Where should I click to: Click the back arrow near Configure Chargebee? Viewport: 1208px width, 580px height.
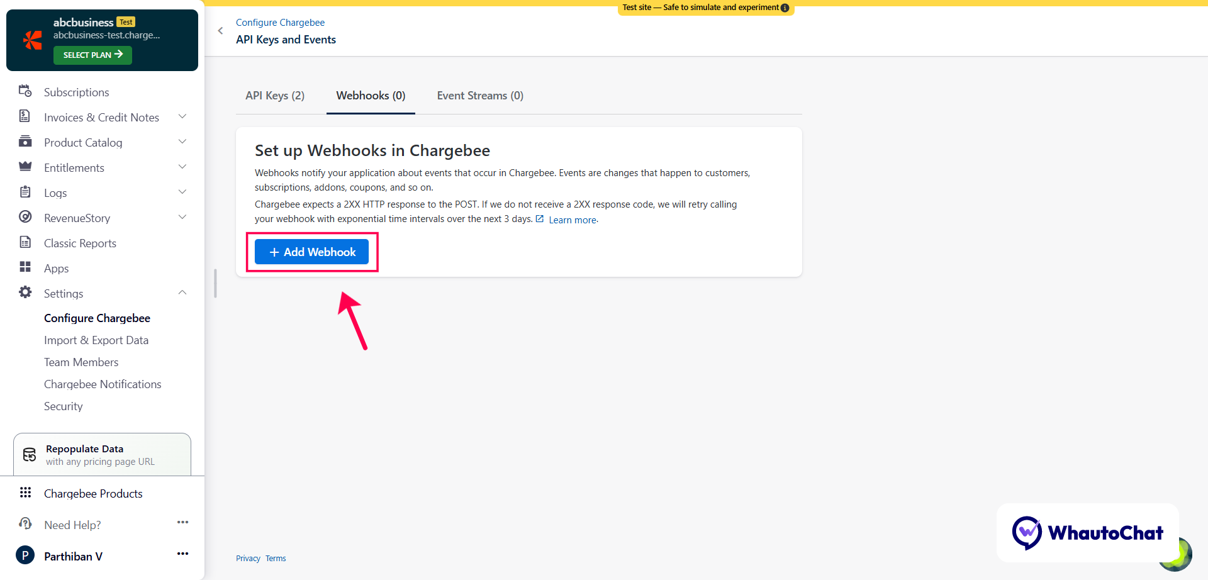(x=220, y=30)
